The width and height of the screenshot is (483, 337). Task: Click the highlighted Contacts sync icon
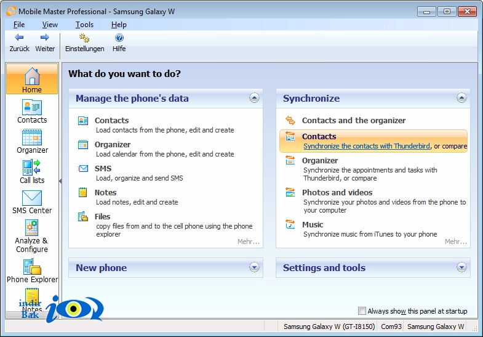(x=290, y=136)
